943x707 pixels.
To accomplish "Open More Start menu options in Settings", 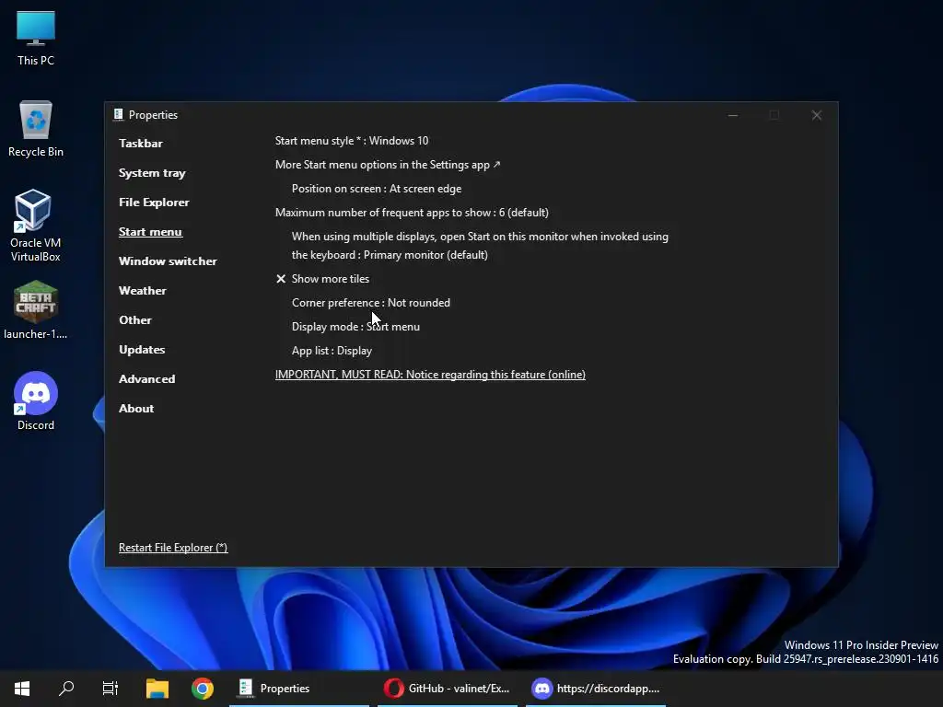I will click(388, 165).
